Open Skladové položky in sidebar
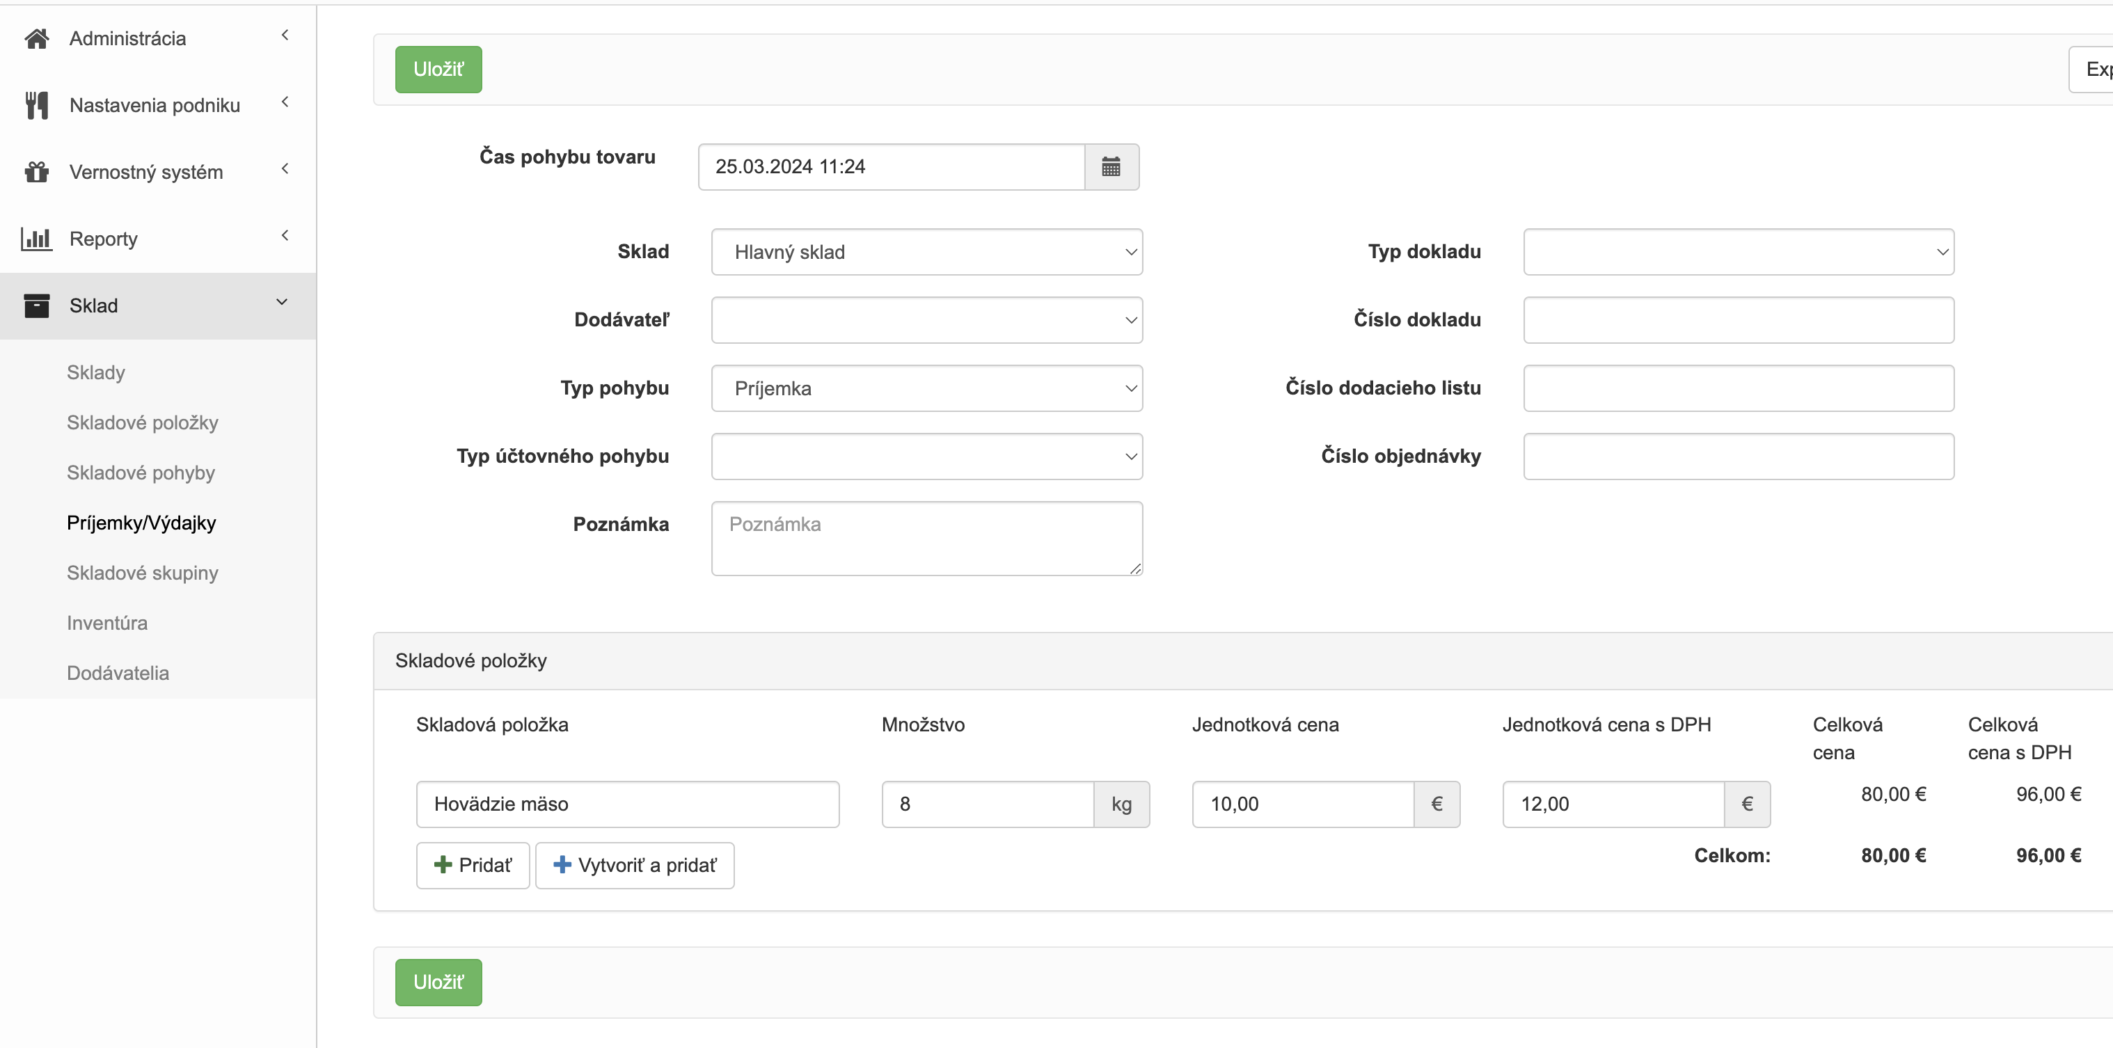 point(142,422)
